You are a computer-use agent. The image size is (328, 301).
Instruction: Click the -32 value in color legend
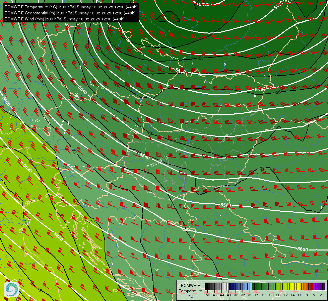250,295
